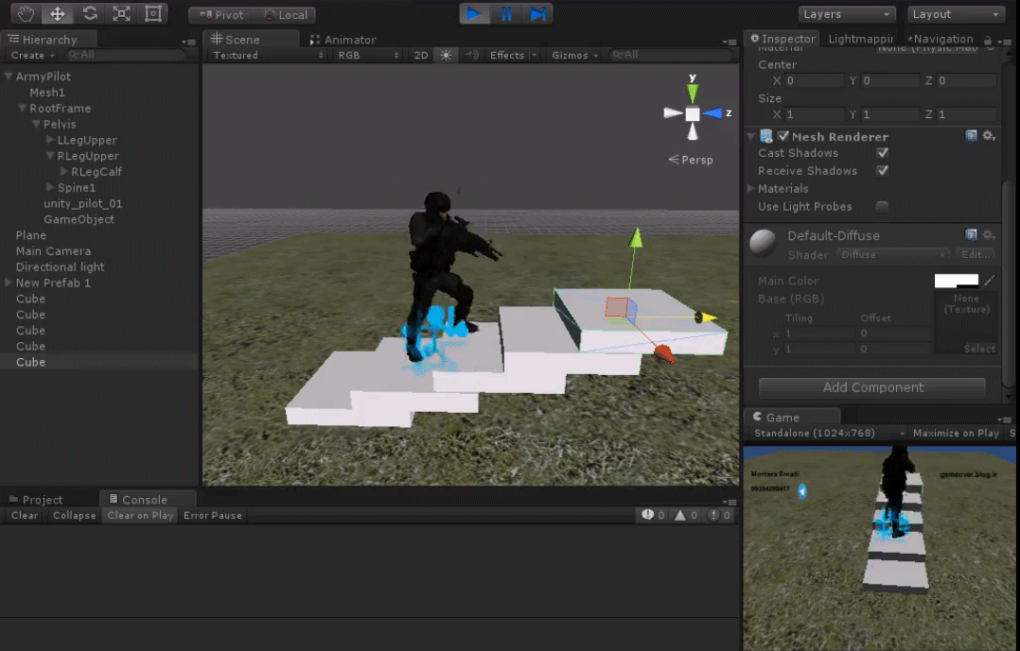Click the green Y axis gizmo cone
This screenshot has height=651, width=1020.
coord(693,93)
